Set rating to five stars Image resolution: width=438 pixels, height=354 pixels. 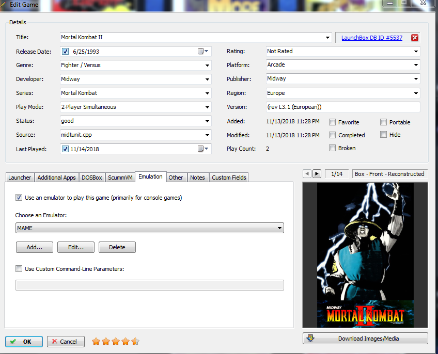pos(135,341)
